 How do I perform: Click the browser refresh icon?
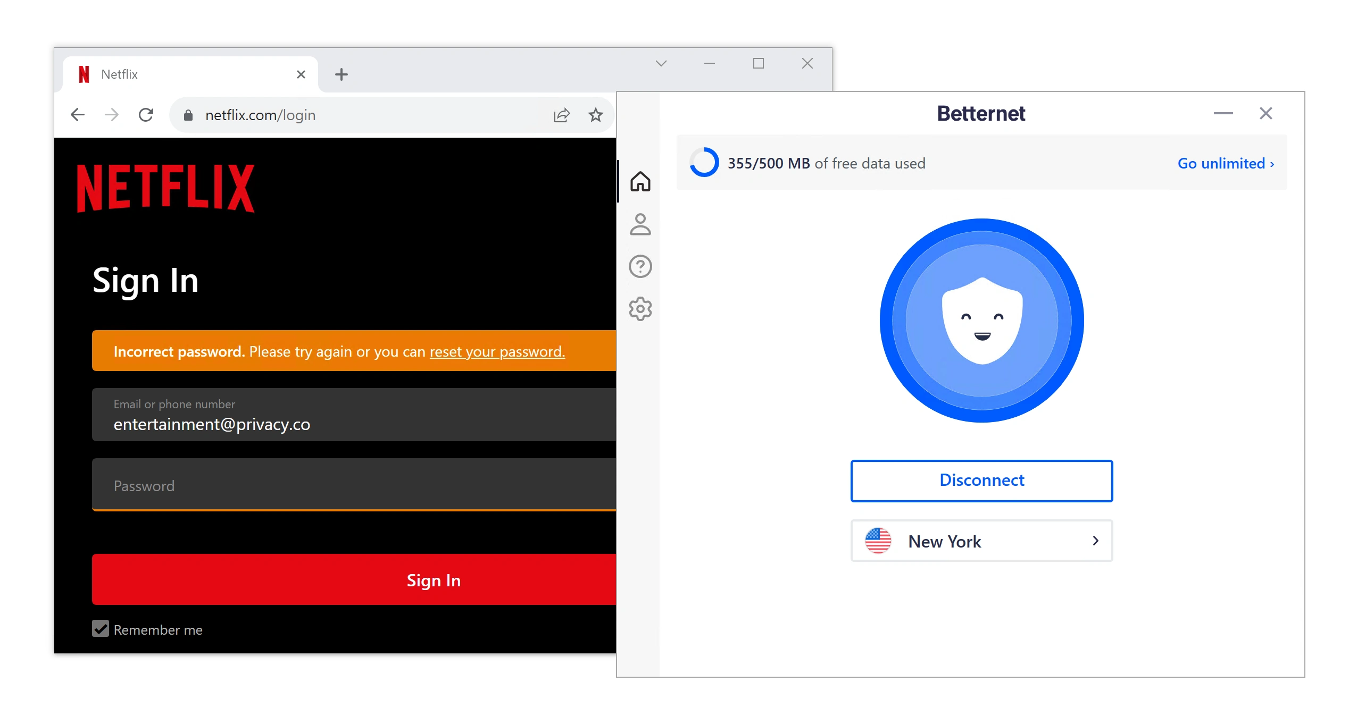[146, 114]
